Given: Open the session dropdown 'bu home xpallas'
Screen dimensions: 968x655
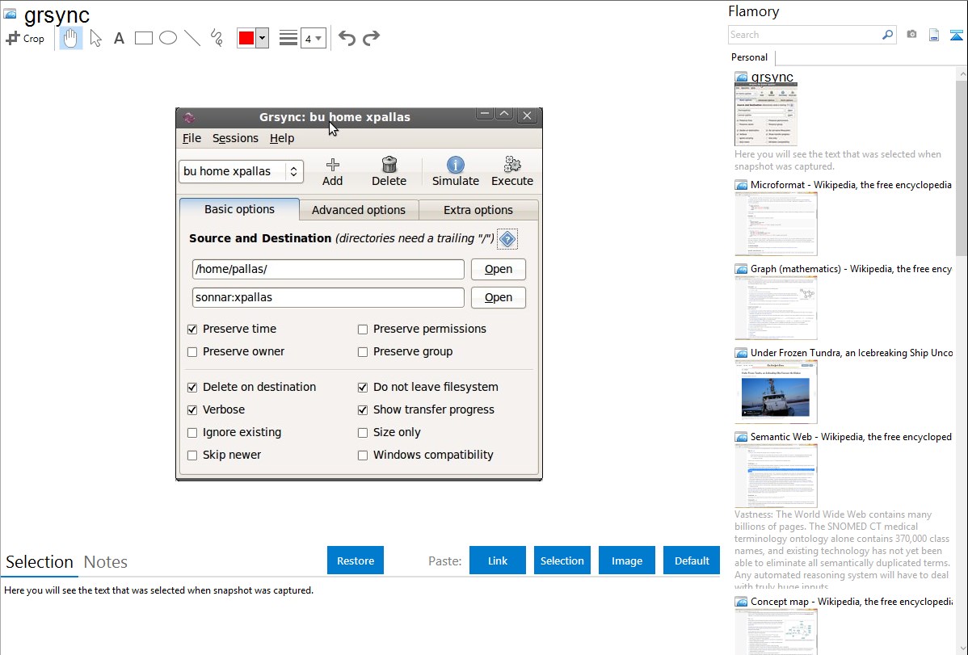Looking at the screenshot, I should pos(241,171).
